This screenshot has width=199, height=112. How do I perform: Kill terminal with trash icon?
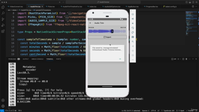click(x=186, y=59)
